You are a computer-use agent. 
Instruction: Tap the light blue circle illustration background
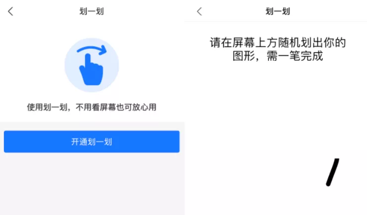[x=92, y=65]
